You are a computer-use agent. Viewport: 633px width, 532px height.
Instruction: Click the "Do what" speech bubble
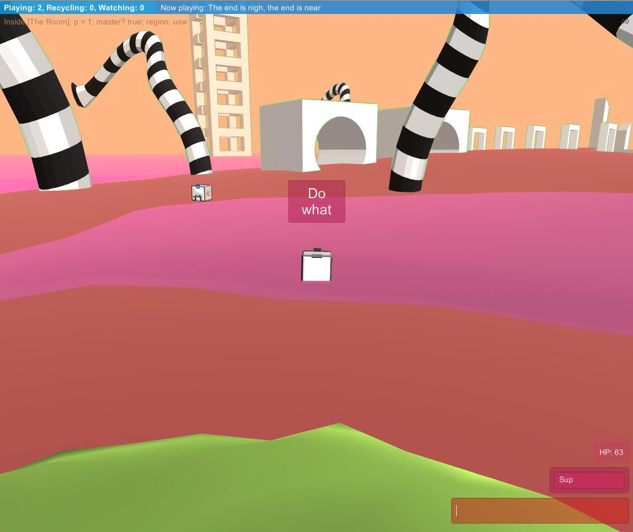pos(317,201)
